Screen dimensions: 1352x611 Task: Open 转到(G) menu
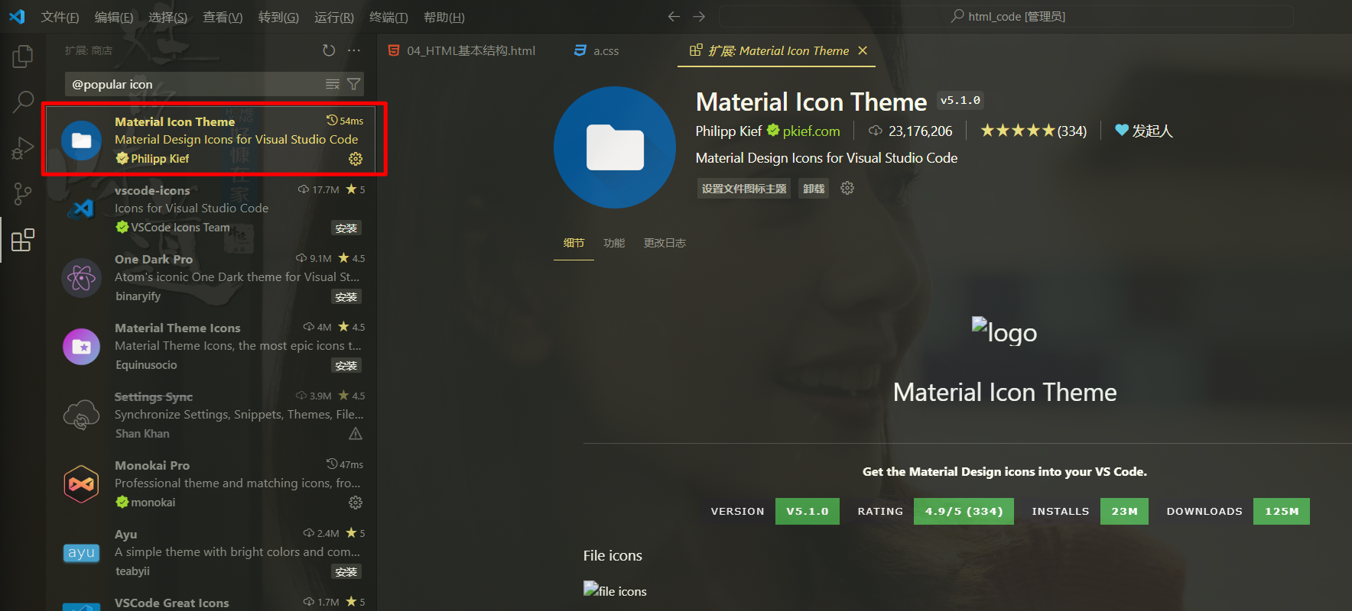pyautogui.click(x=278, y=17)
